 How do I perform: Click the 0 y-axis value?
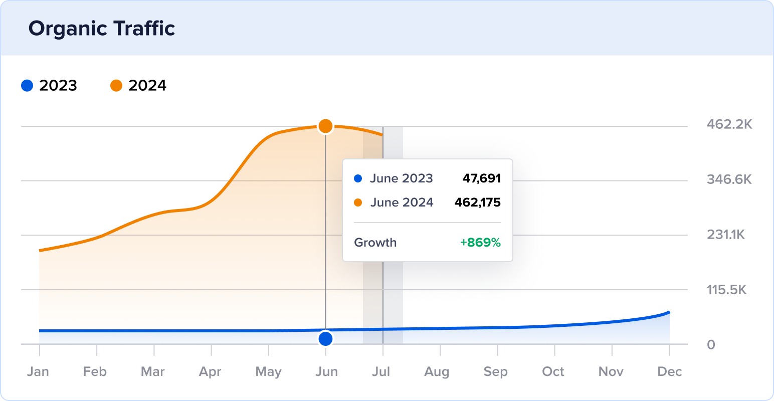tap(711, 345)
